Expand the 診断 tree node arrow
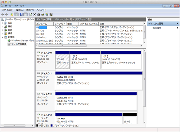This screenshot has height=132, width=180. click(x=3, y=30)
